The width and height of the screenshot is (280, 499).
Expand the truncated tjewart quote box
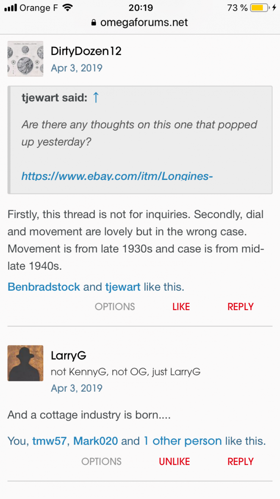click(x=140, y=187)
